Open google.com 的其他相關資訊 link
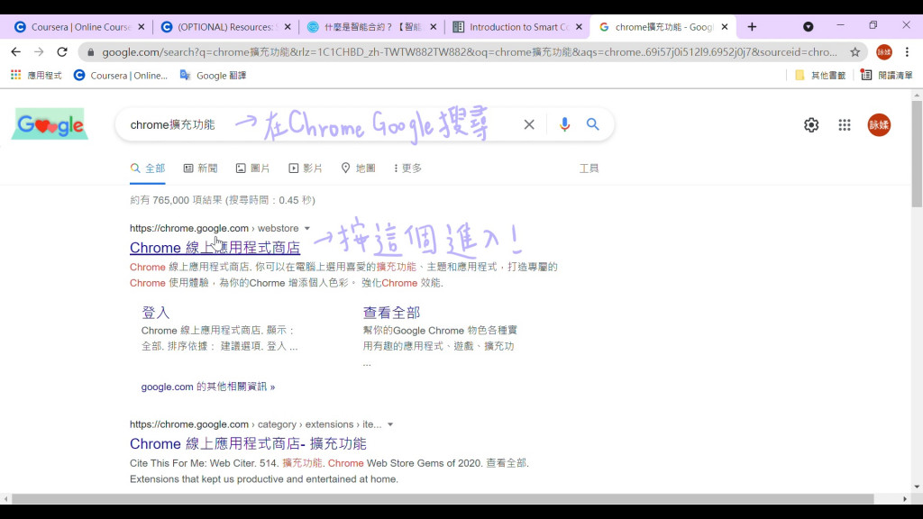The width and height of the screenshot is (923, 519). [x=208, y=387]
